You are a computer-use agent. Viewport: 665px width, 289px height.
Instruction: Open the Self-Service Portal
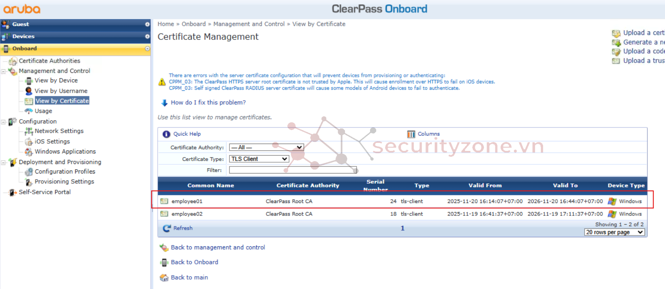(45, 192)
